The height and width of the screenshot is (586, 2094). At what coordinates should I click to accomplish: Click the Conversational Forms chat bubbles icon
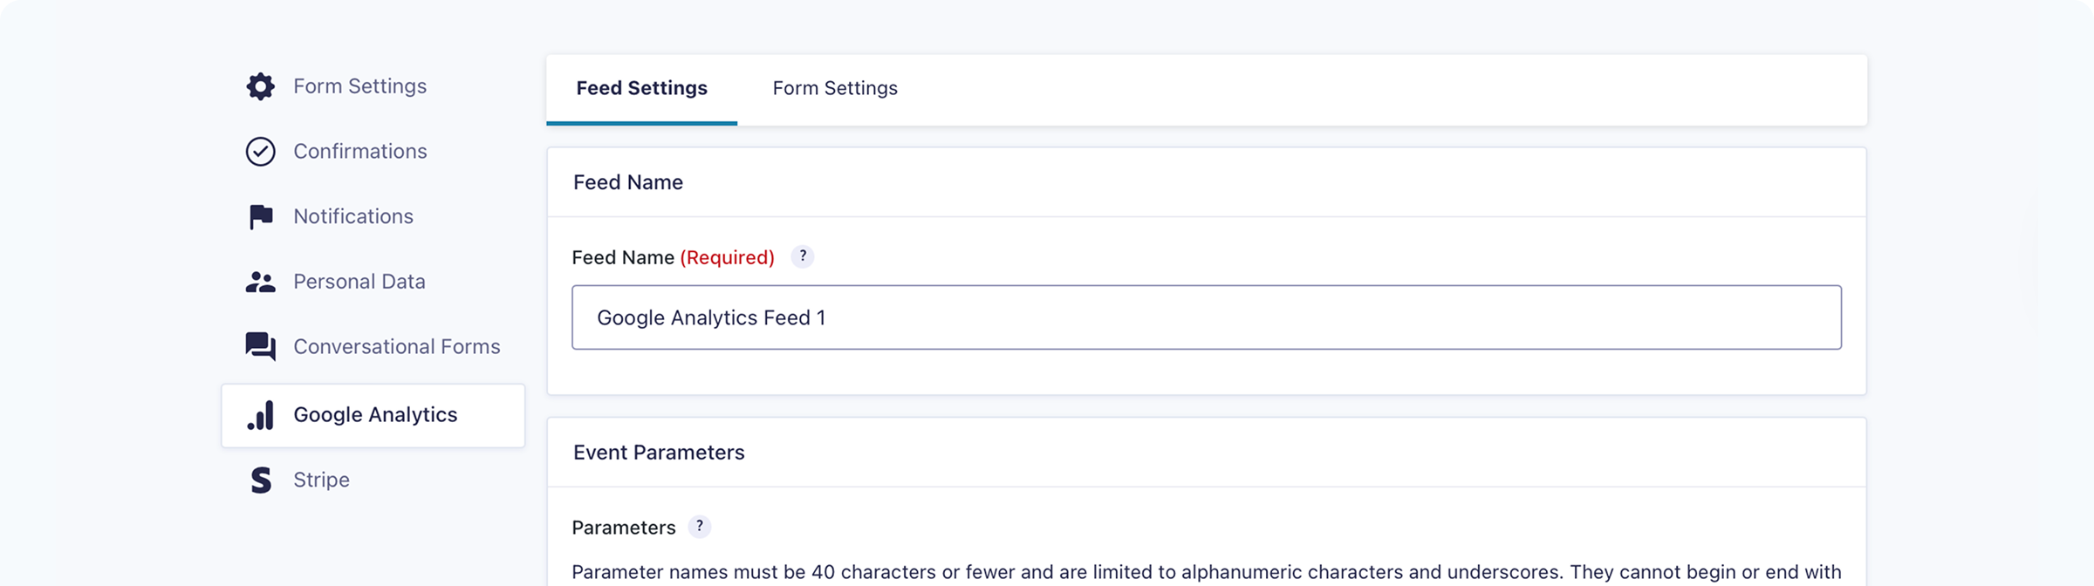pyautogui.click(x=260, y=346)
